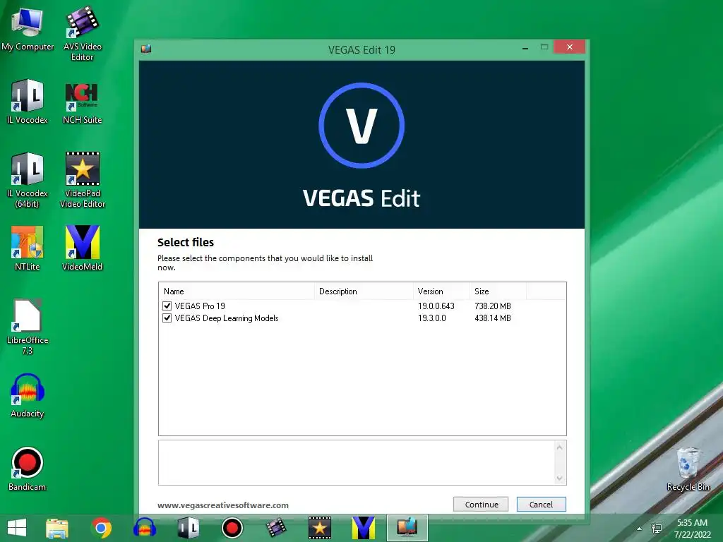Select version 19.3.0.0 cell
The image size is (723, 542).
[432, 318]
